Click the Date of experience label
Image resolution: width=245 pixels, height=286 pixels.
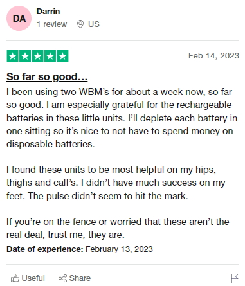tap(45, 249)
